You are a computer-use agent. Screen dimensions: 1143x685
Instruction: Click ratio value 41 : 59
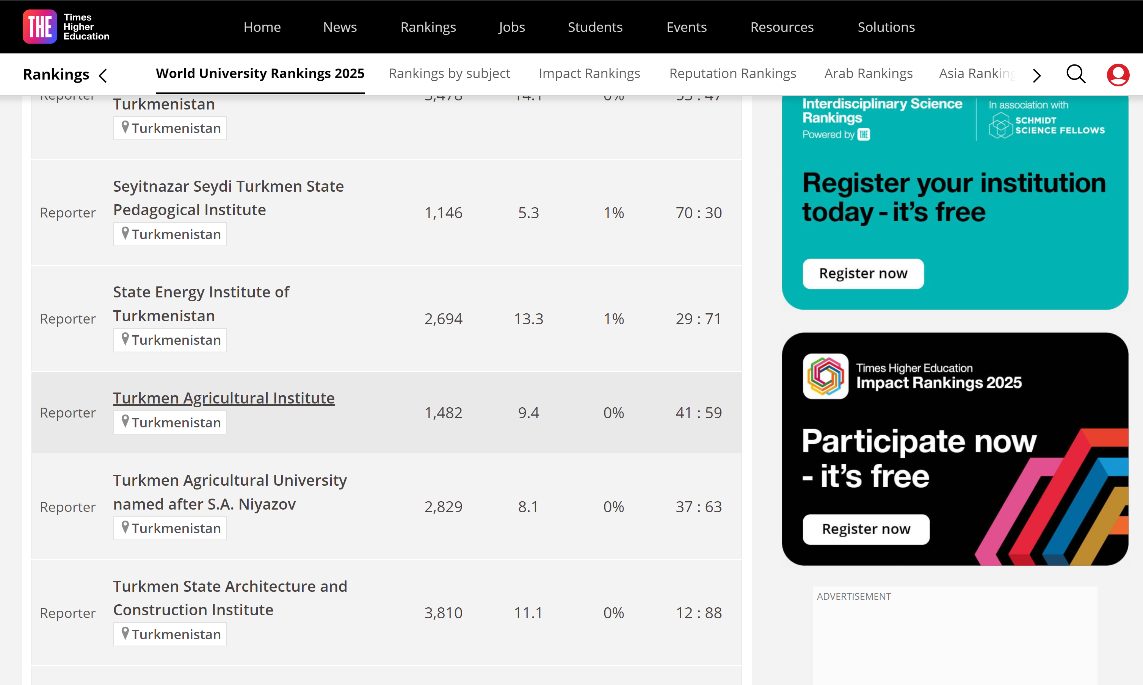698,413
